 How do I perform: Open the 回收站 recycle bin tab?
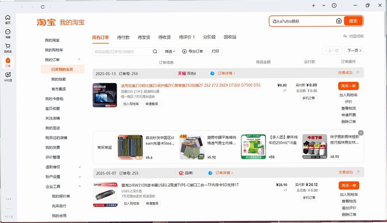(230, 37)
